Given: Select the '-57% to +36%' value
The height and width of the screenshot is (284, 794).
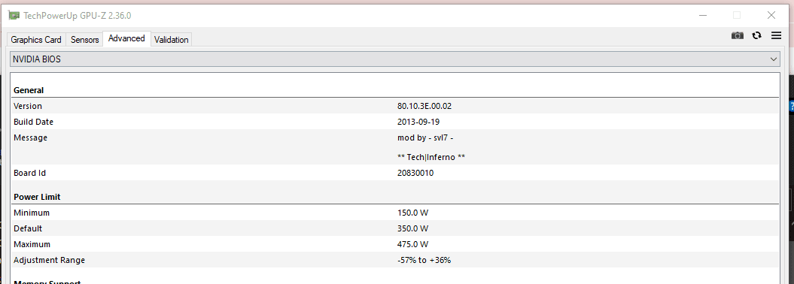Looking at the screenshot, I should tap(424, 260).
